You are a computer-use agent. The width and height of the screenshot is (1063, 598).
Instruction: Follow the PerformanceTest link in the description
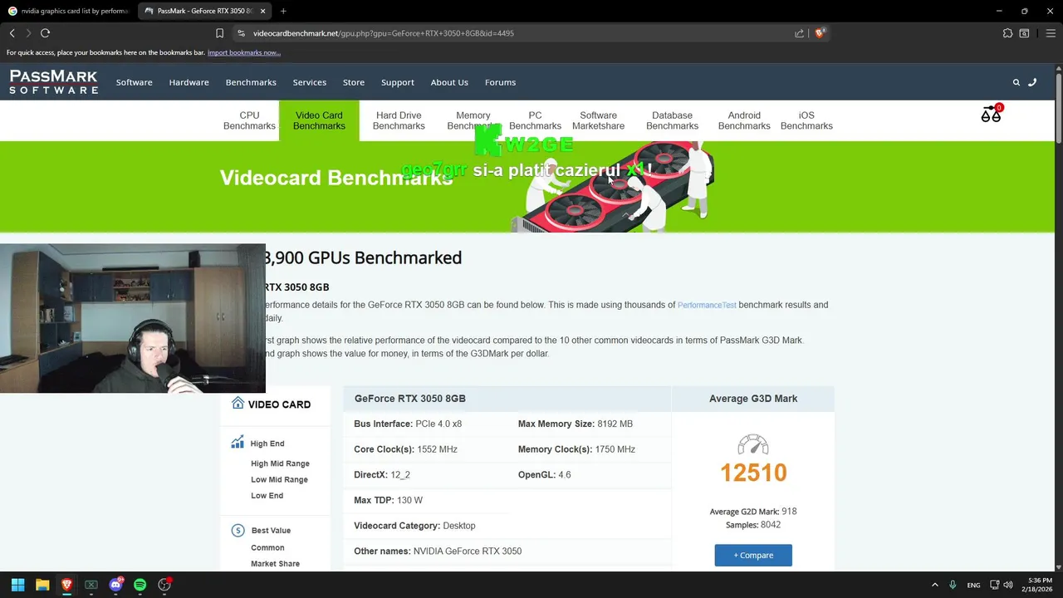[707, 305]
